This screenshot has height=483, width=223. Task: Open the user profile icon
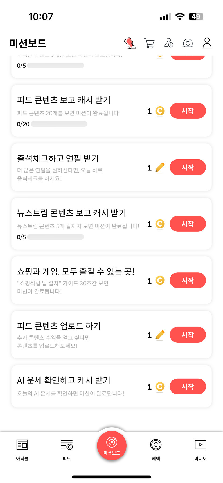point(207,43)
